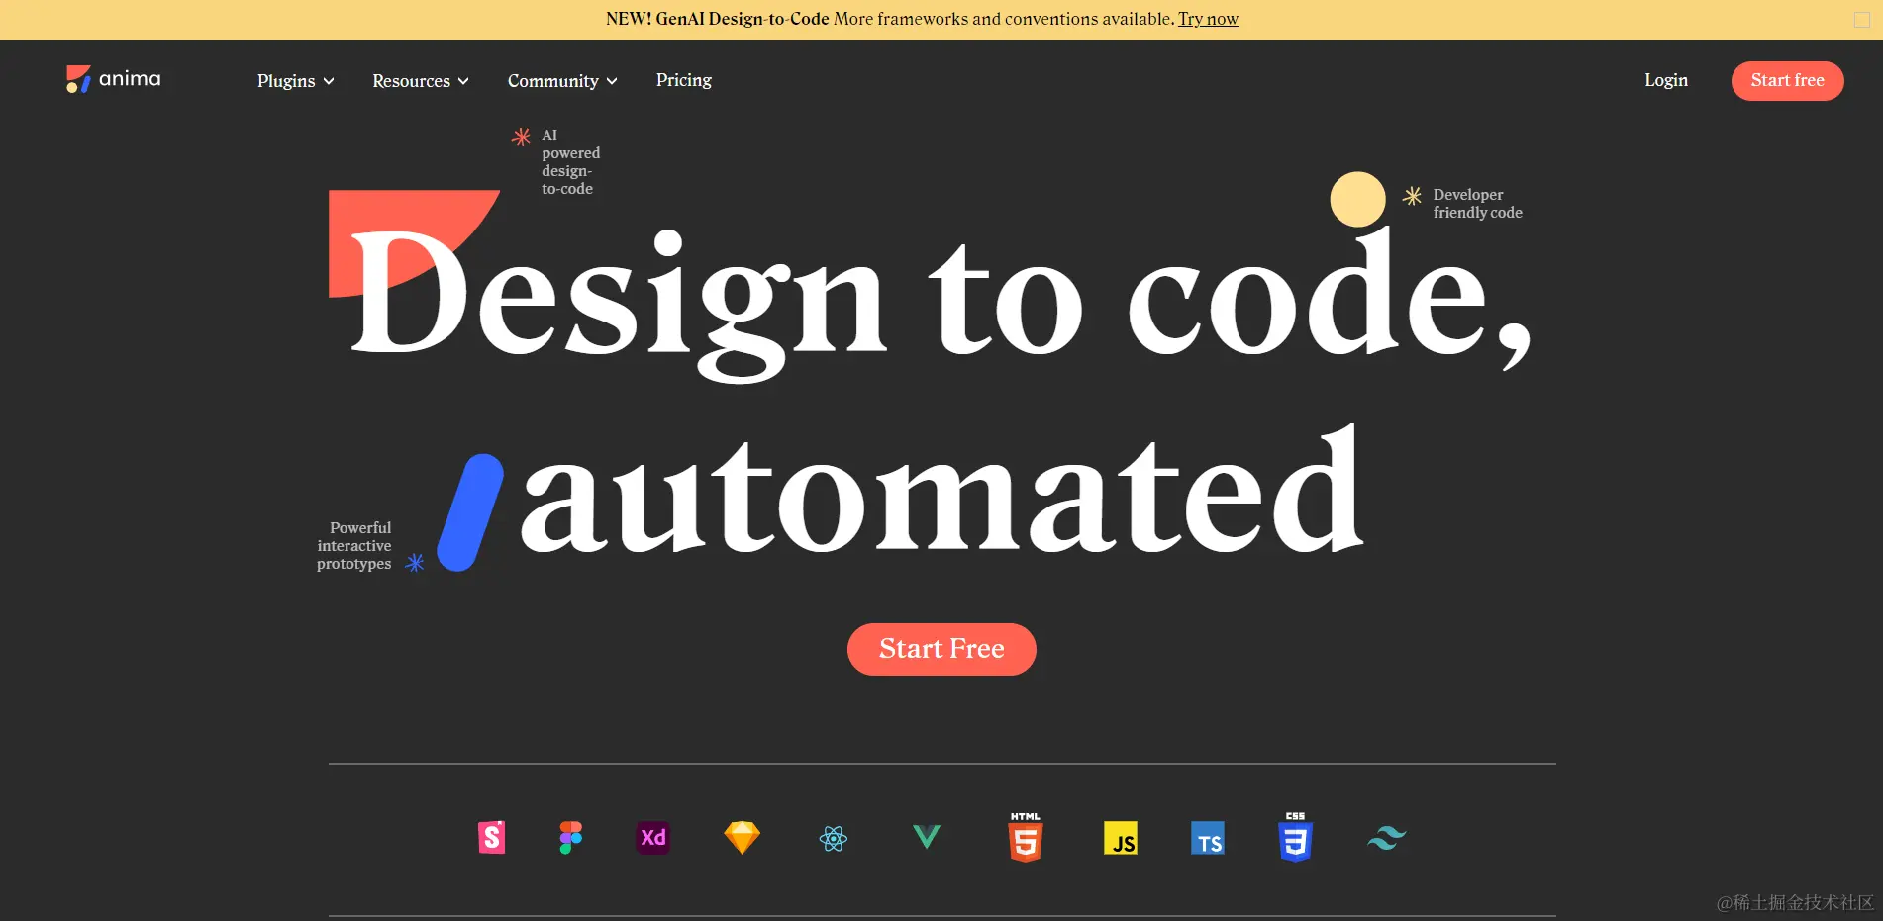Expand the Community dropdown menu

tap(562, 81)
